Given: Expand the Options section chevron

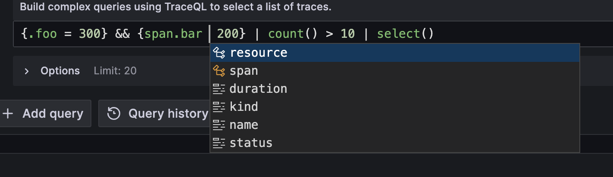Looking at the screenshot, I should [x=27, y=71].
